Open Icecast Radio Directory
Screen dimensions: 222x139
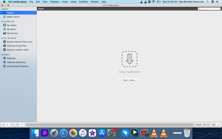18,66
